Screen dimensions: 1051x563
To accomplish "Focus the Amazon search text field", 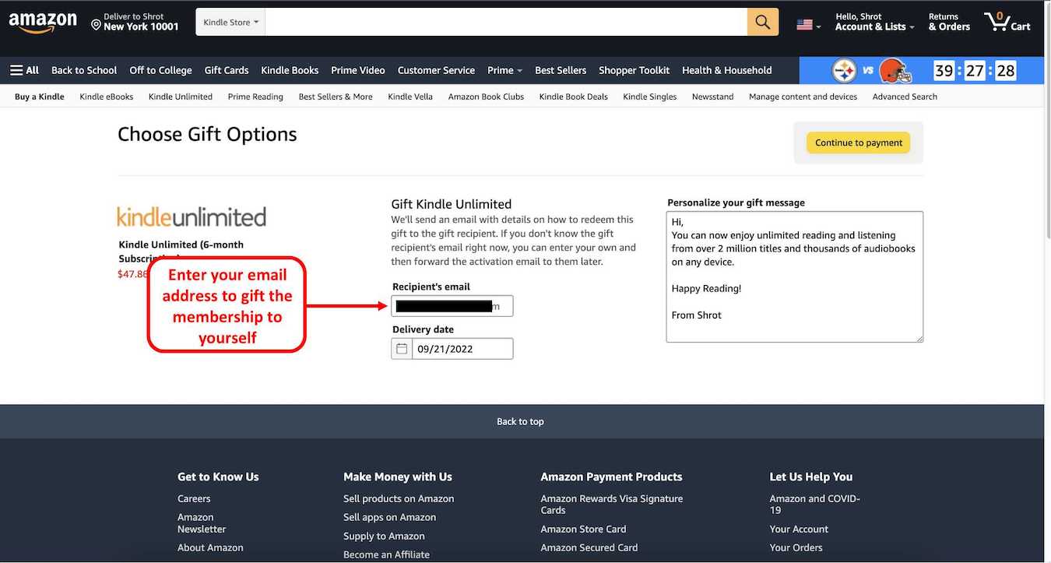I will click(506, 22).
